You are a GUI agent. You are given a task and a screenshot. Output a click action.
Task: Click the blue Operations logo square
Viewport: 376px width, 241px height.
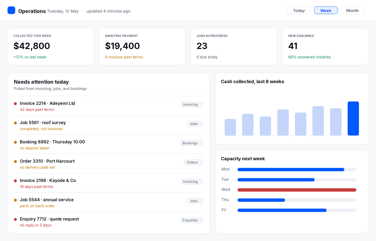[11, 10]
